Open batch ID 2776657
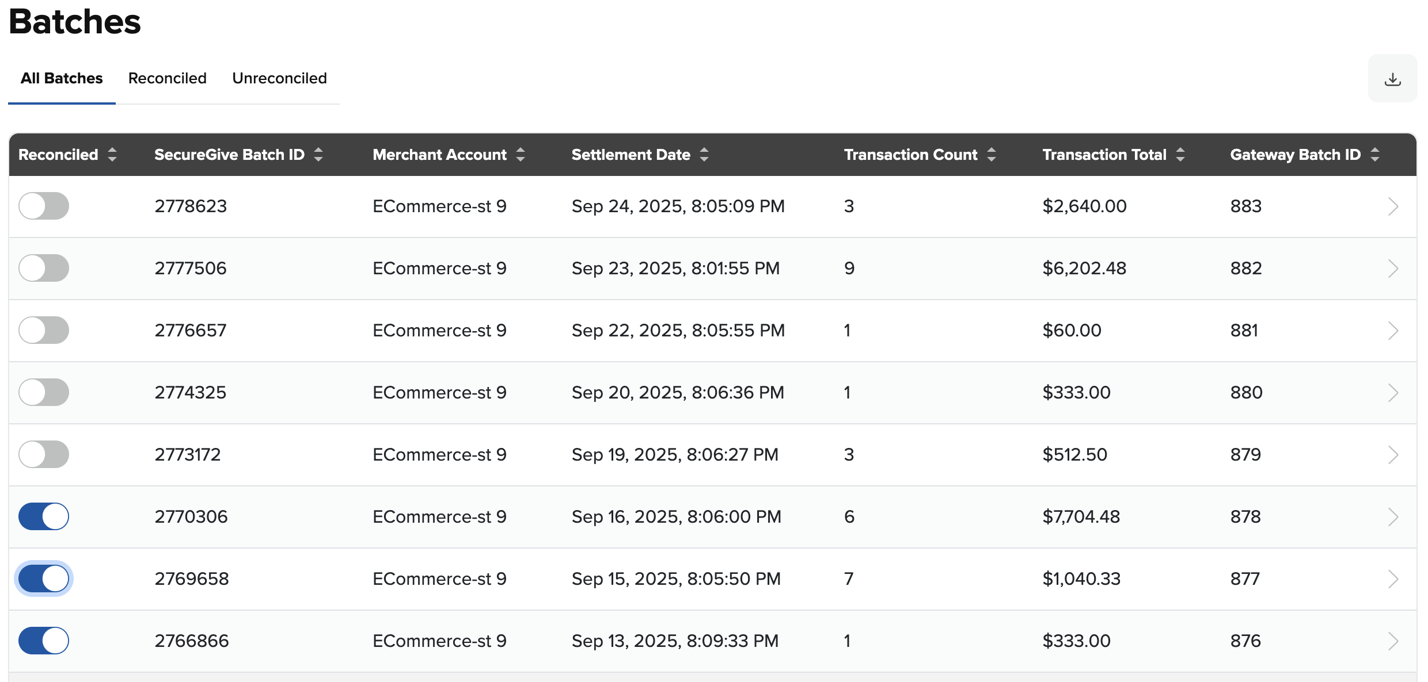The width and height of the screenshot is (1428, 682). click(191, 330)
